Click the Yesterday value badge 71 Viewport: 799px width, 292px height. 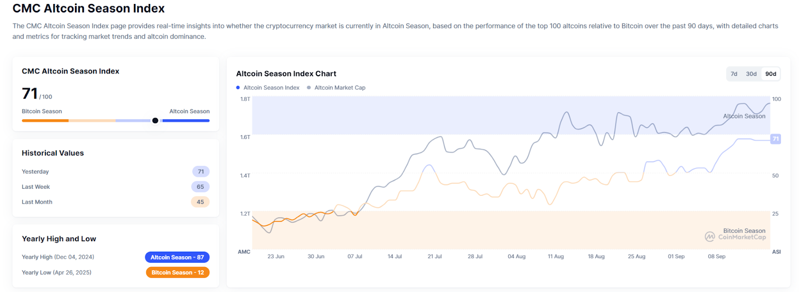(x=201, y=171)
